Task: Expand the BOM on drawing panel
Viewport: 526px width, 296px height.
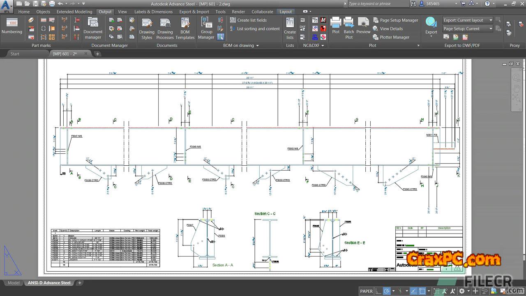Action: tap(241, 46)
